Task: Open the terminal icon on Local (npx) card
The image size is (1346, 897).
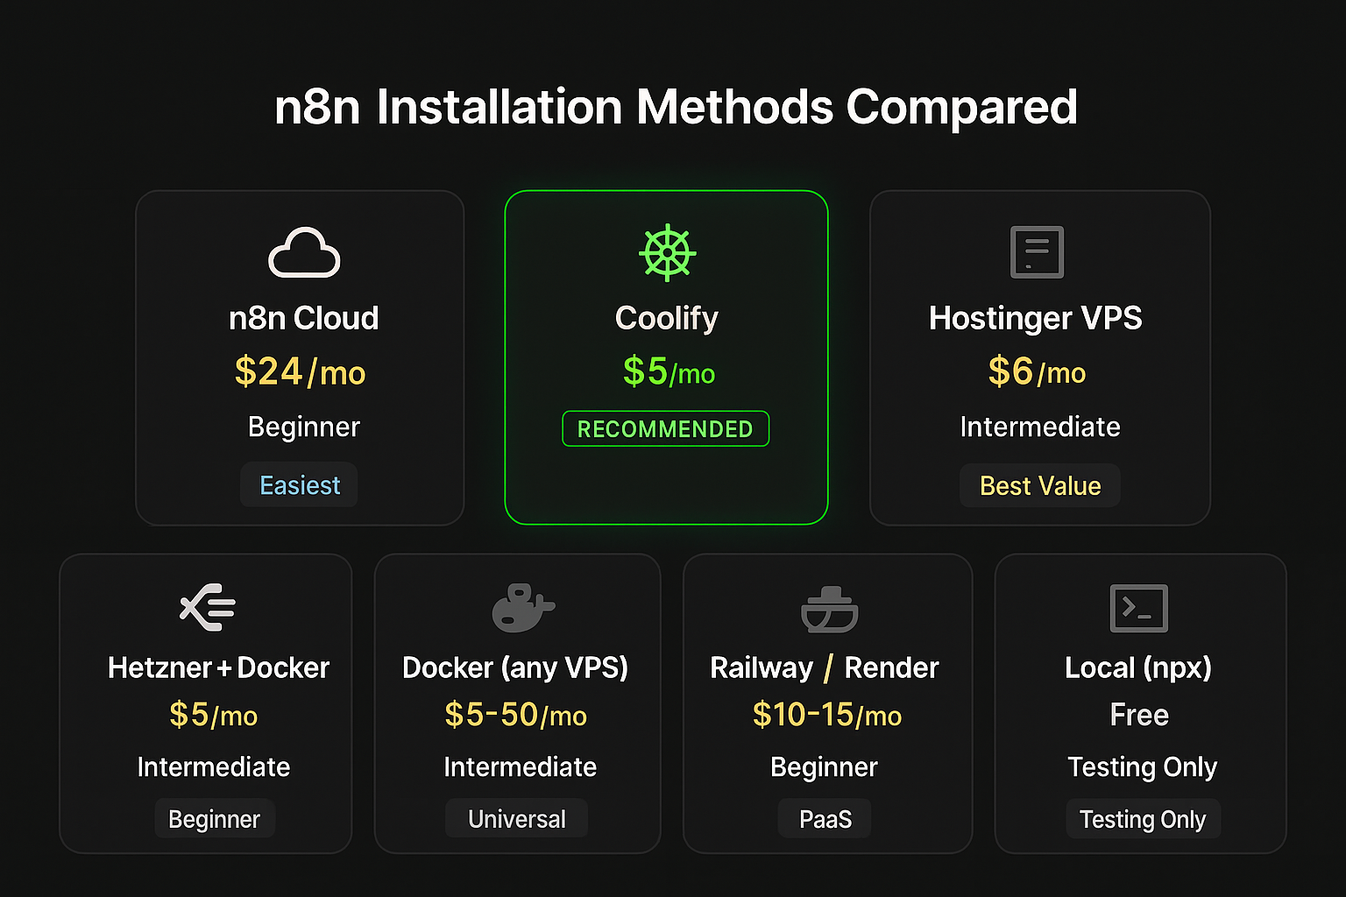Action: coord(1139,609)
